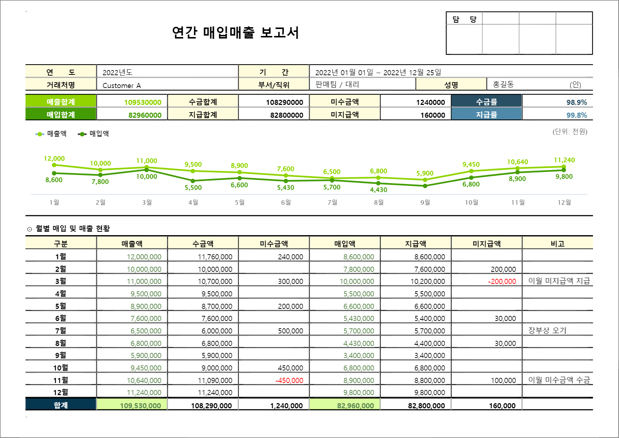Click the 4,430 data label for 8월
The height and width of the screenshot is (438, 619).
379,190
